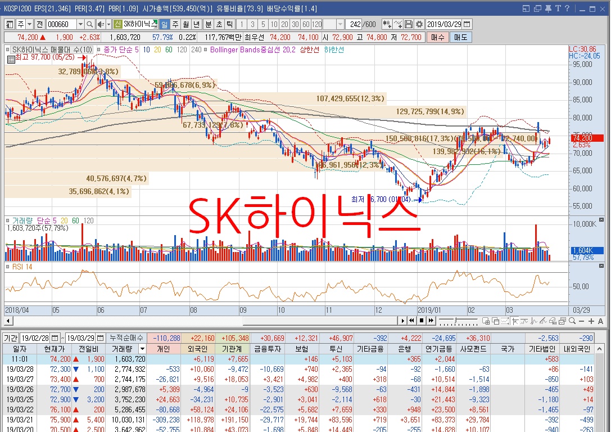This screenshot has height=432, width=611.
Task: Choose the 1 interval button
Action: click(242, 24)
